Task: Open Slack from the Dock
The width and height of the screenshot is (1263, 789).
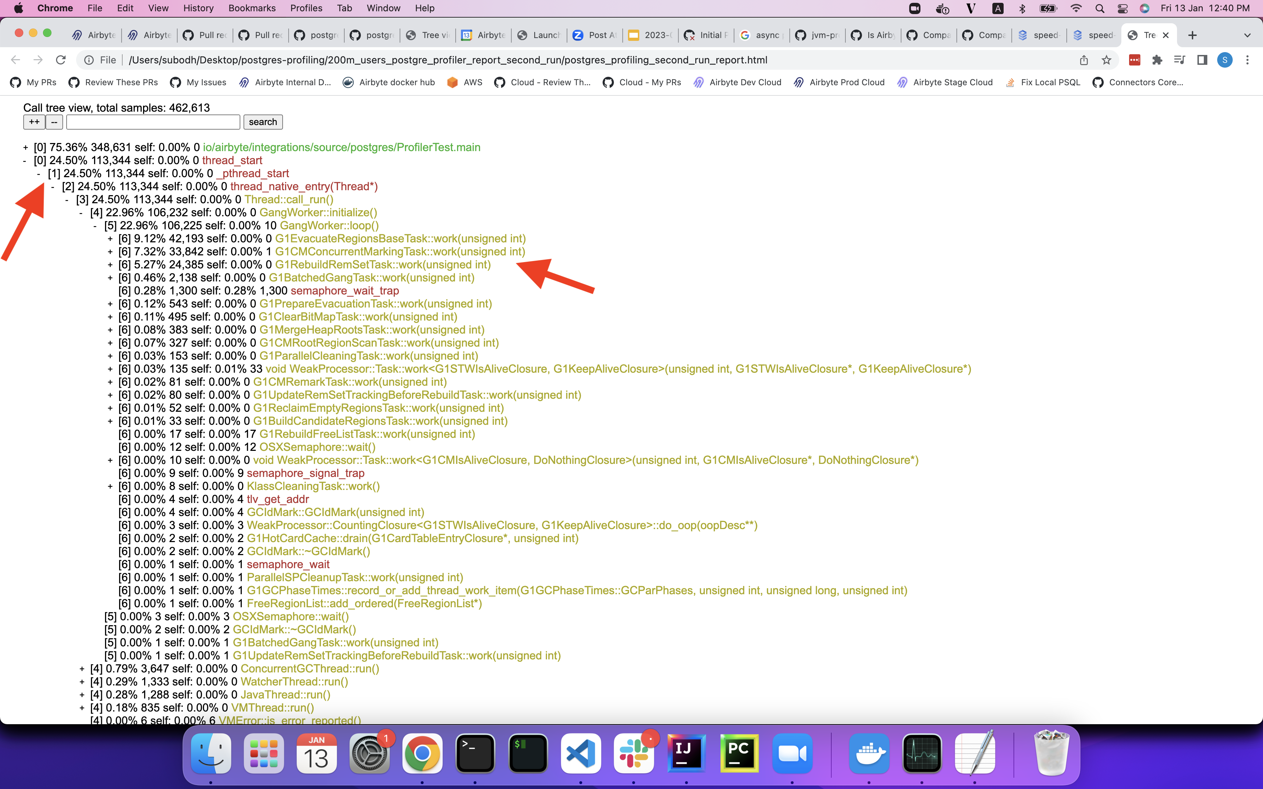Action: pos(634,753)
